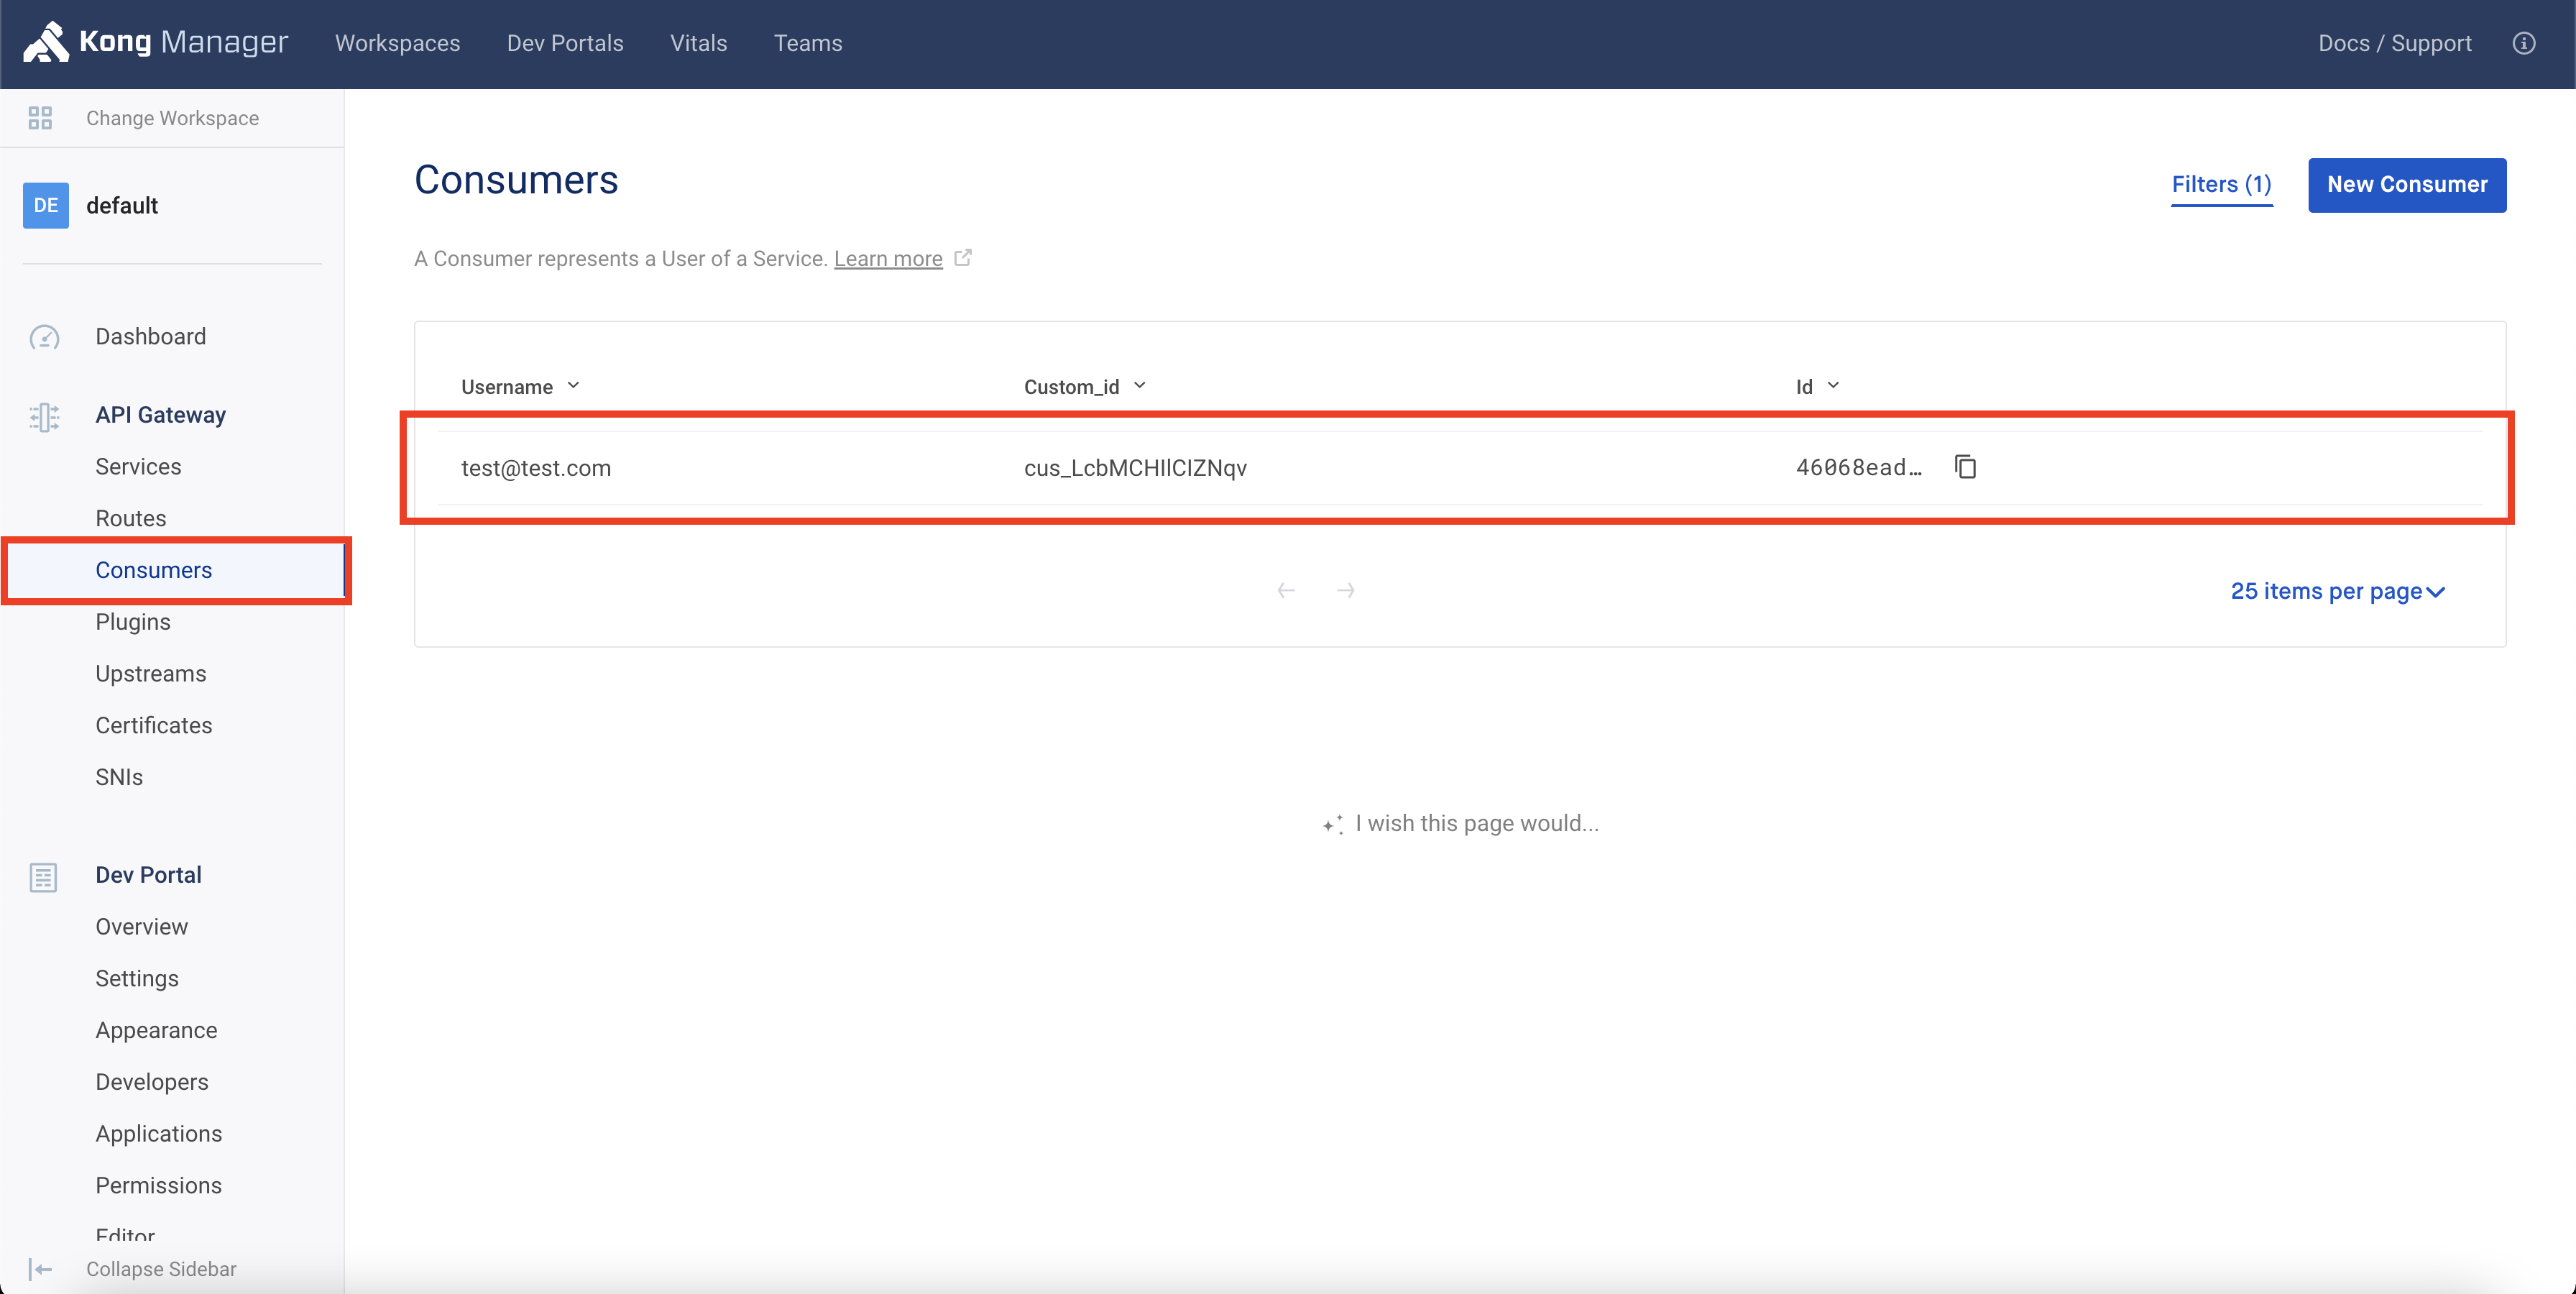Screen dimensions: 2576x1294
Task: Sort by Username column chevron
Action: (573, 386)
